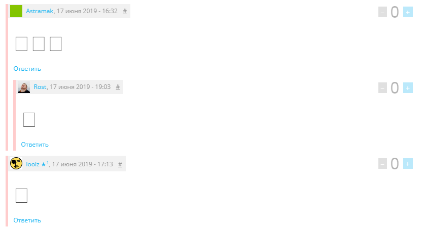Upvote Rost's comment with plus button

tap(408, 88)
